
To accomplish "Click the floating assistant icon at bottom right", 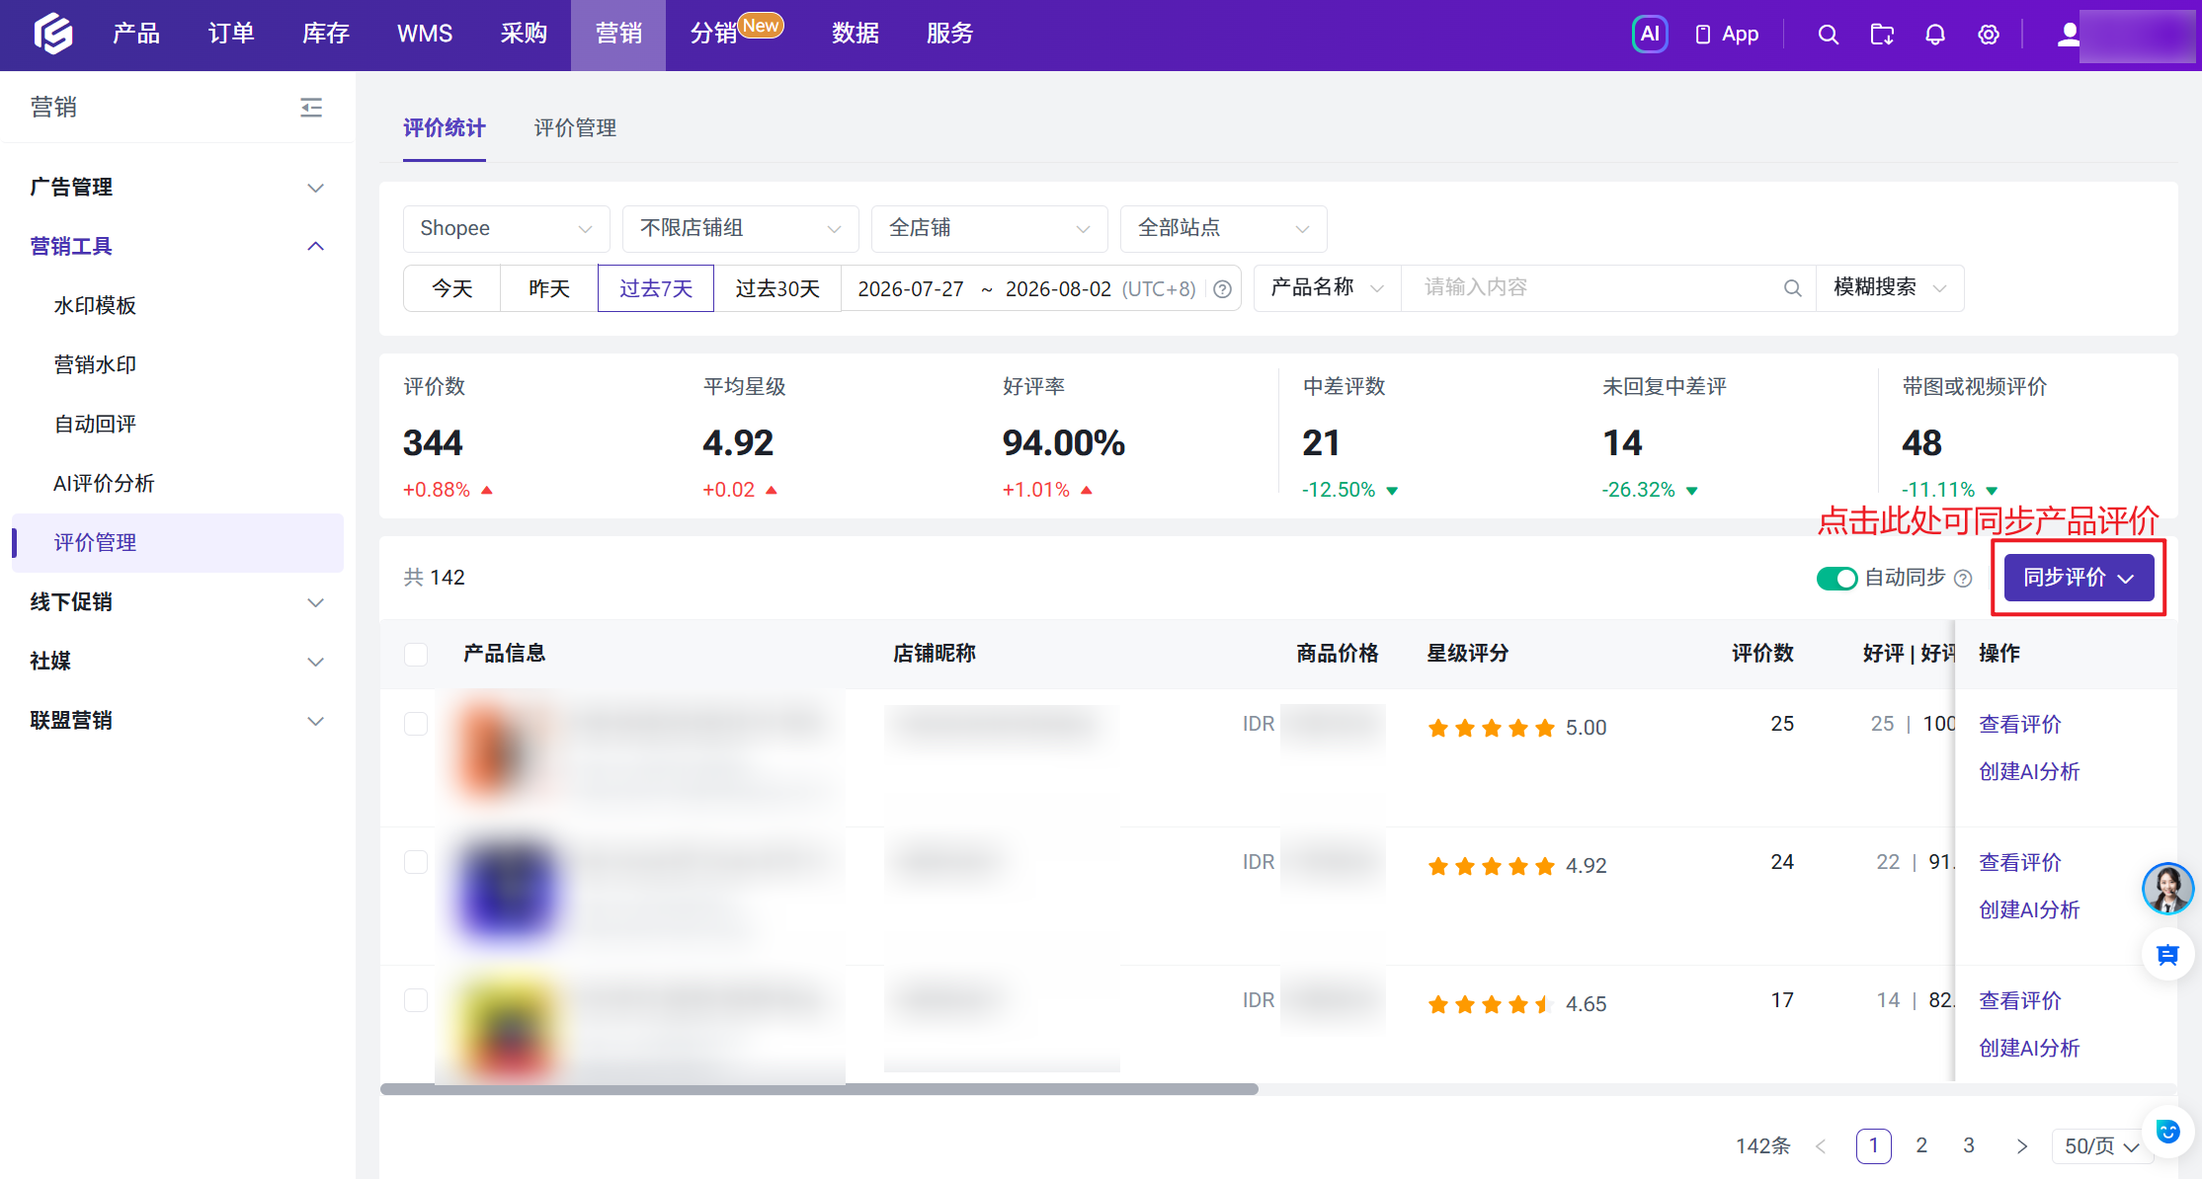I will [2167, 1131].
